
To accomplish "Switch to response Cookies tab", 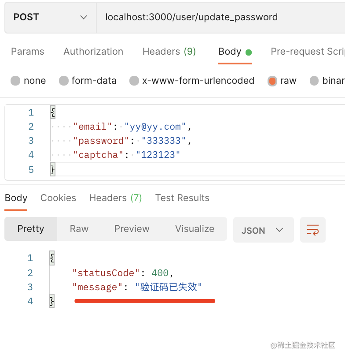I will pyautogui.click(x=58, y=198).
